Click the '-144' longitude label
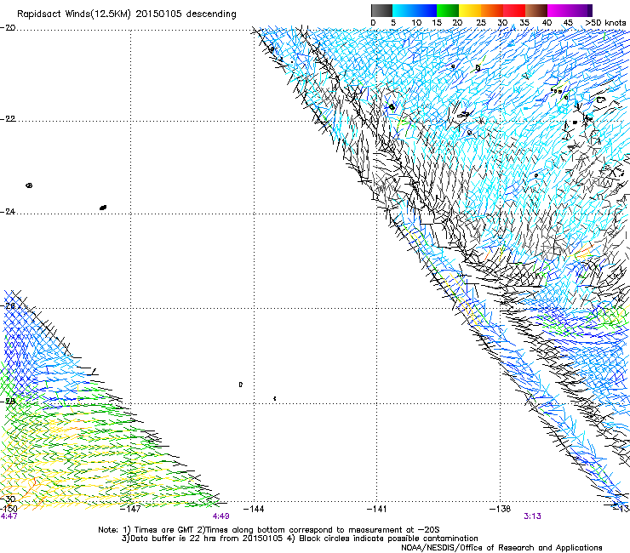The image size is (630, 553). point(254,509)
